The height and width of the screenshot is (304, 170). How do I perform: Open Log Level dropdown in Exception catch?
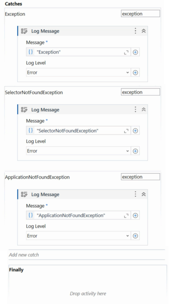click(x=78, y=72)
